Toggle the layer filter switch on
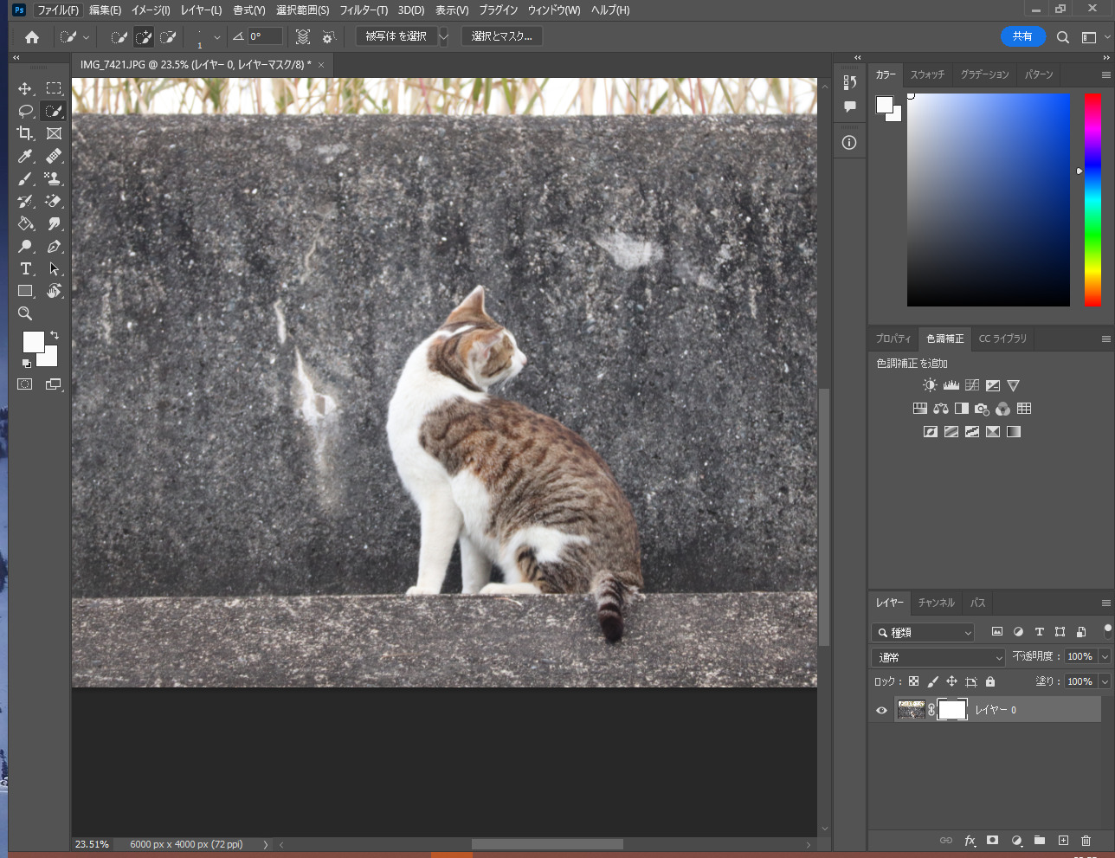 pyautogui.click(x=1107, y=631)
